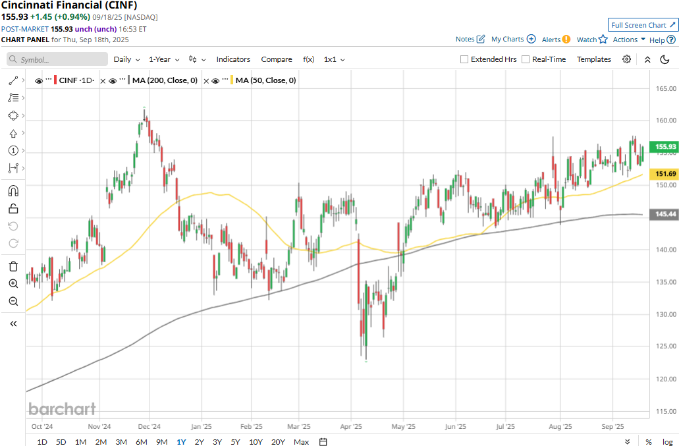Enable the Extended Hrs checkbox
The image size is (679, 446).
pos(464,59)
